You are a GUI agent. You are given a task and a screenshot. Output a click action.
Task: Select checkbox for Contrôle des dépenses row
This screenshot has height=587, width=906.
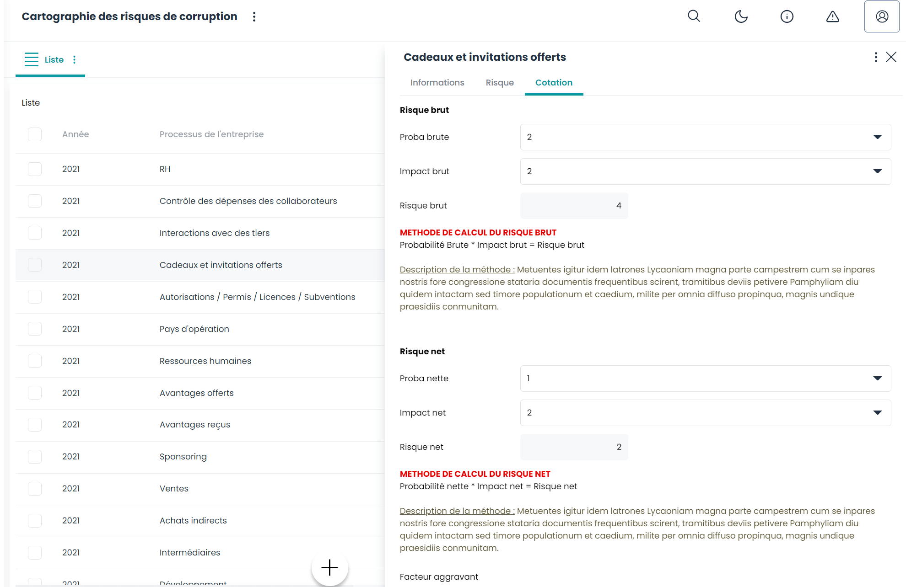[35, 201]
